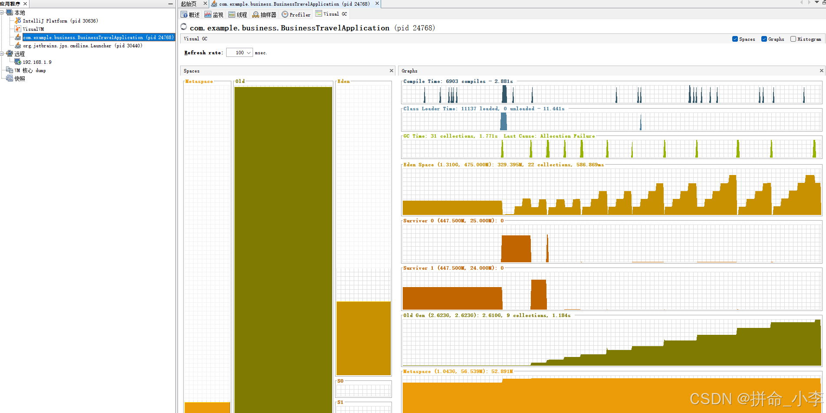Open the Profiler tab

coord(296,14)
